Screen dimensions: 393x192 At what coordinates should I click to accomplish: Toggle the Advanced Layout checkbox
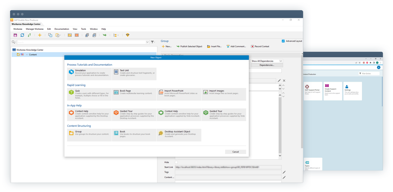(x=283, y=41)
